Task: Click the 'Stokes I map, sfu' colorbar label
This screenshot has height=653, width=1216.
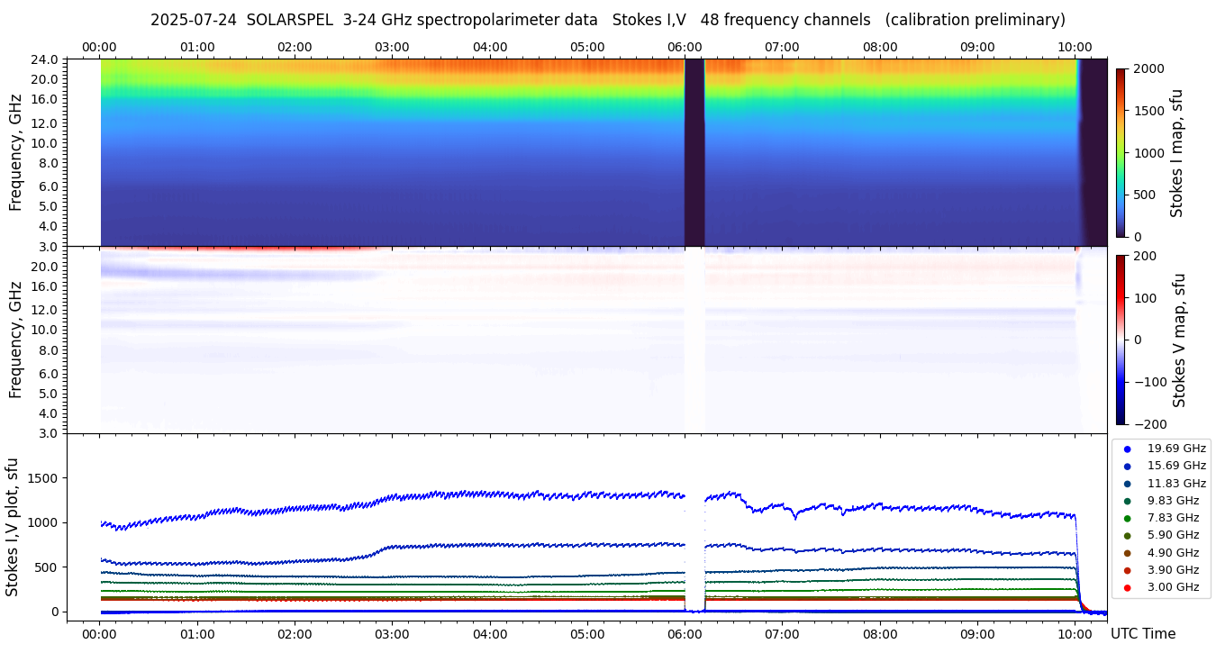Action: (1176, 152)
